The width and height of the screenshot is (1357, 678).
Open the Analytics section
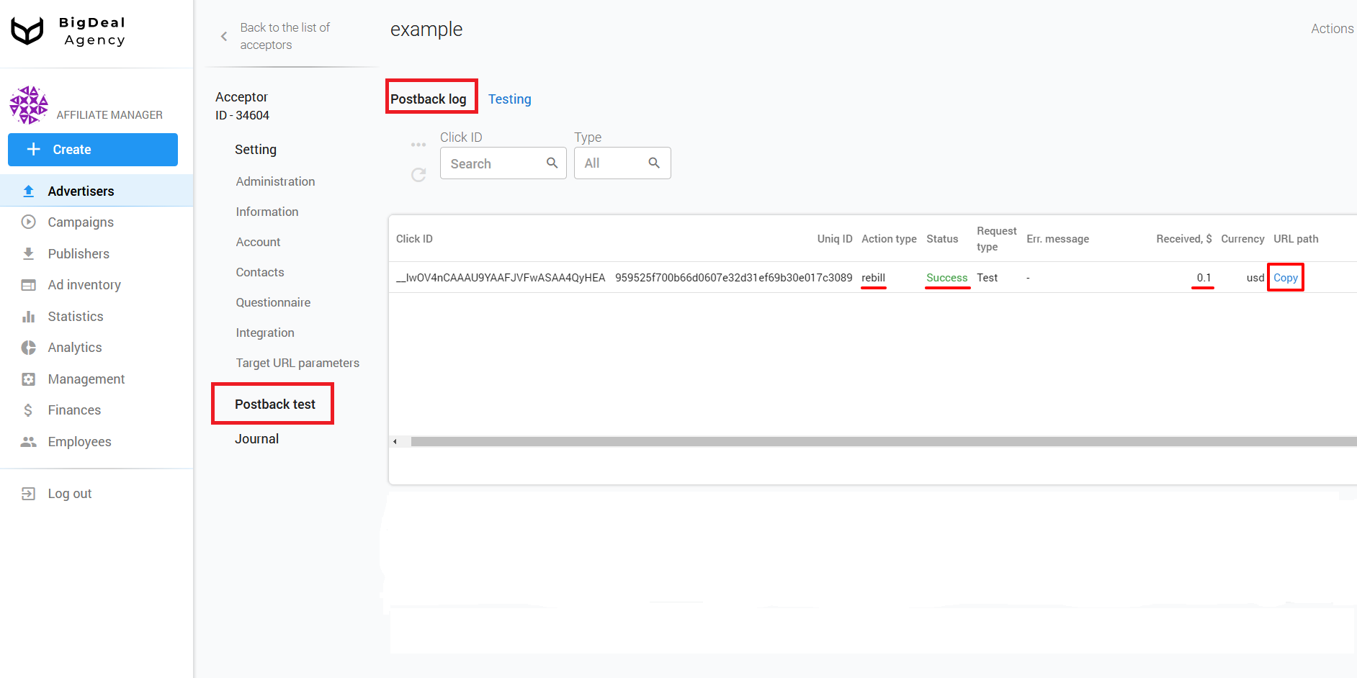coord(75,347)
